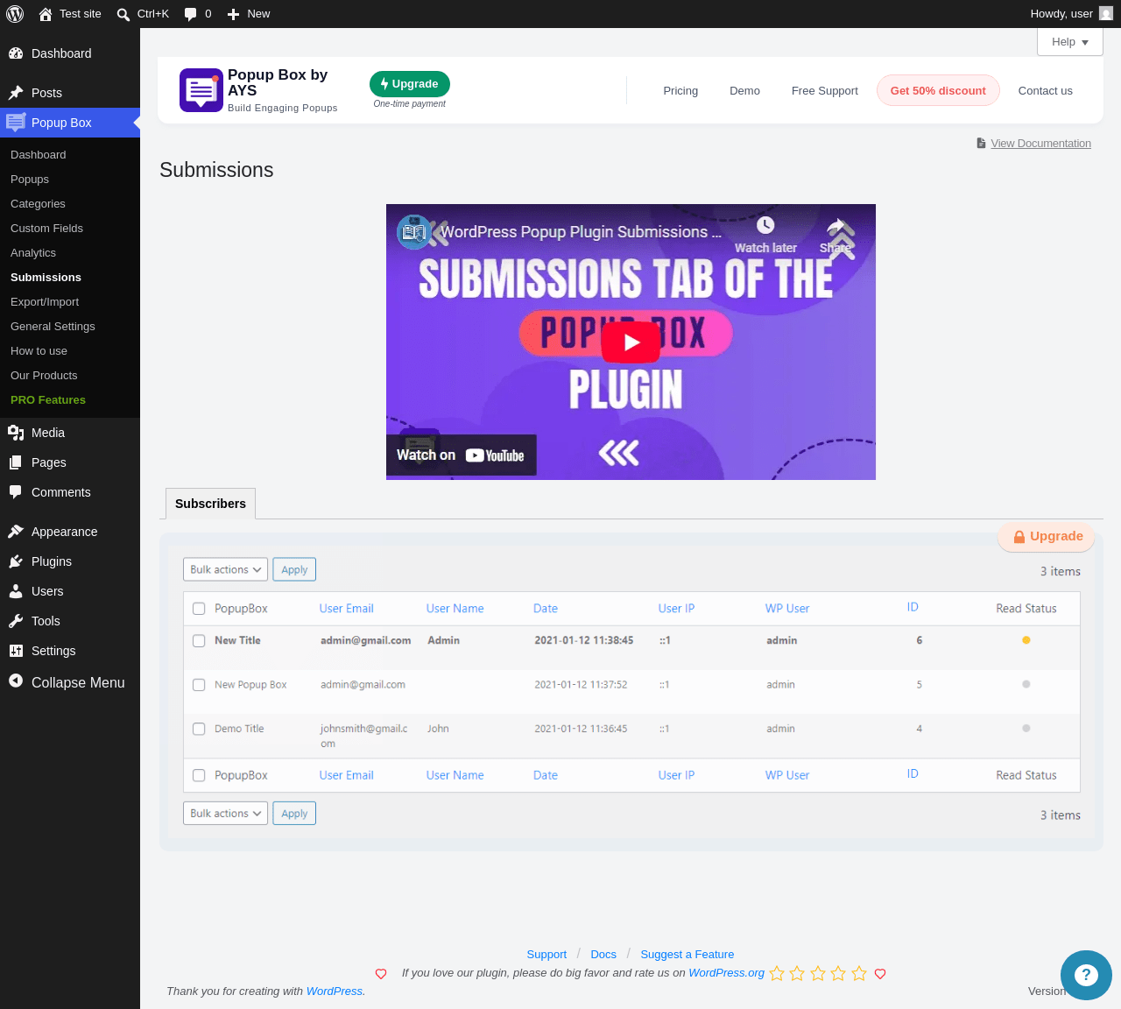This screenshot has width=1121, height=1009.
Task: Click the johnsmith@gmail.com email cell
Action: coord(363,736)
